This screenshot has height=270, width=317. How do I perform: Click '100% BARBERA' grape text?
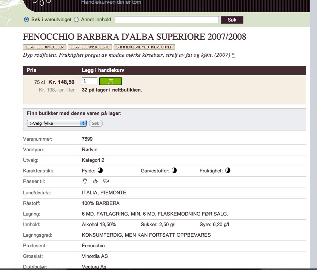coord(101,203)
